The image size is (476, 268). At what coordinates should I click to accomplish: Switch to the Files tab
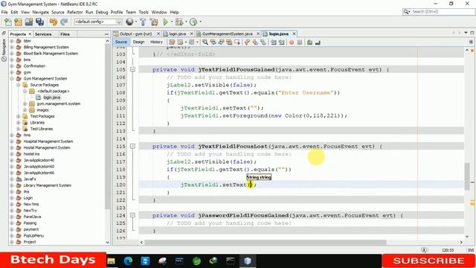65,34
